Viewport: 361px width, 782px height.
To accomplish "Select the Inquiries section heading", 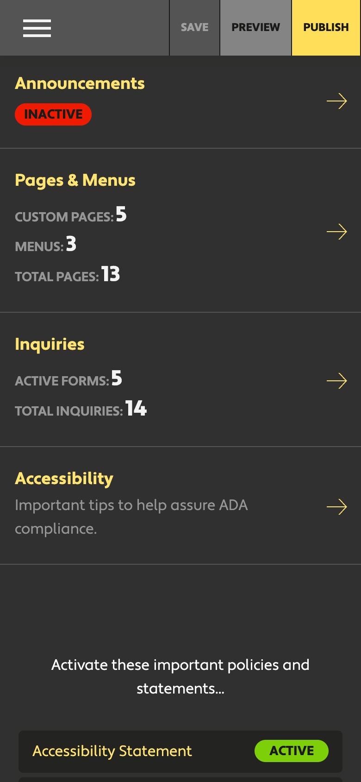I will click(x=50, y=344).
